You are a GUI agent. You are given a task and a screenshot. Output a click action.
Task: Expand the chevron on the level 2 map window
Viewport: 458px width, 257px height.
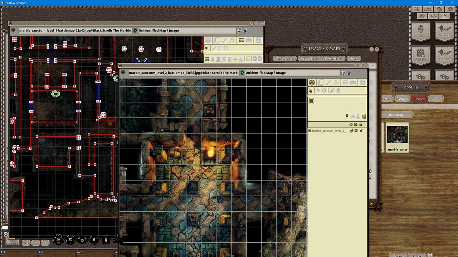point(372,66)
